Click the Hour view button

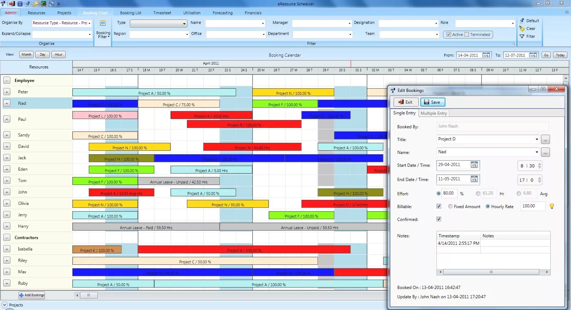(x=59, y=55)
